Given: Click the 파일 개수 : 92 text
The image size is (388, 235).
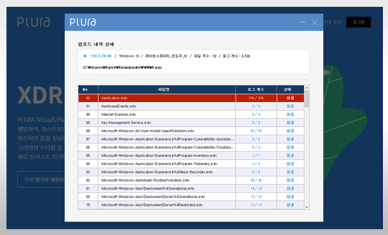Looking at the screenshot, I should click(205, 56).
